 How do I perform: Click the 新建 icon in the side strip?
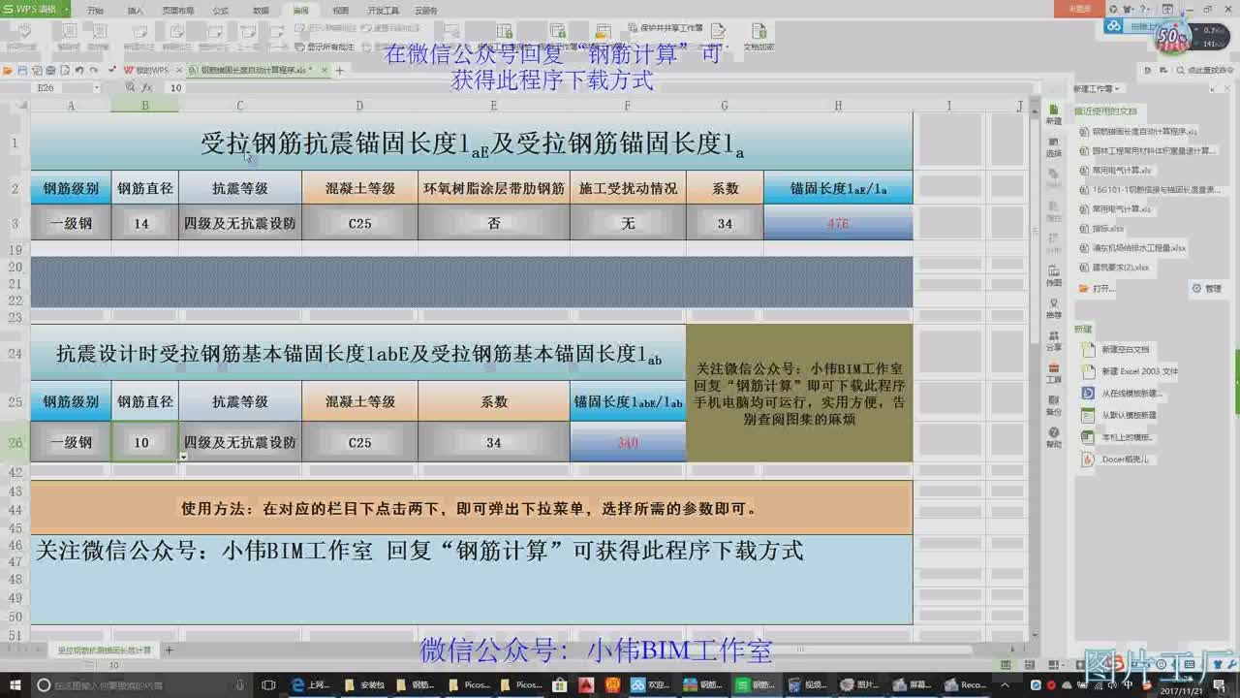pyautogui.click(x=1054, y=114)
